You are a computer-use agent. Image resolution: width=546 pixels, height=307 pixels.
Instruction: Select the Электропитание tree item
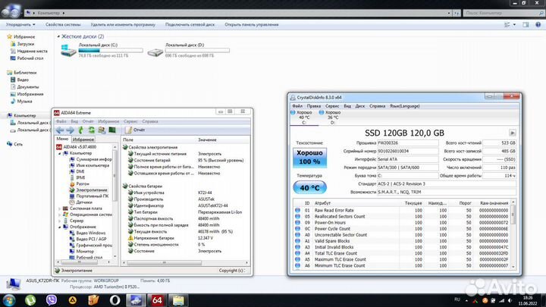92,190
